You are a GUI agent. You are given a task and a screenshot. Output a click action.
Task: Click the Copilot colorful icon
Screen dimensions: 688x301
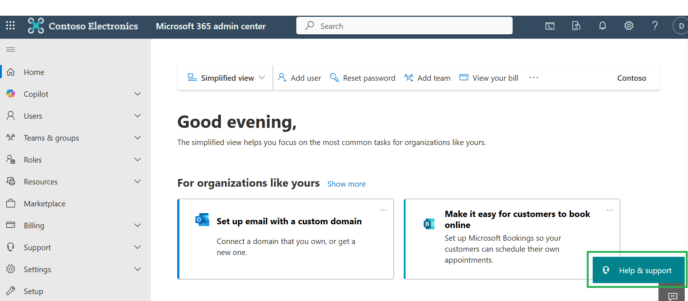(11, 94)
